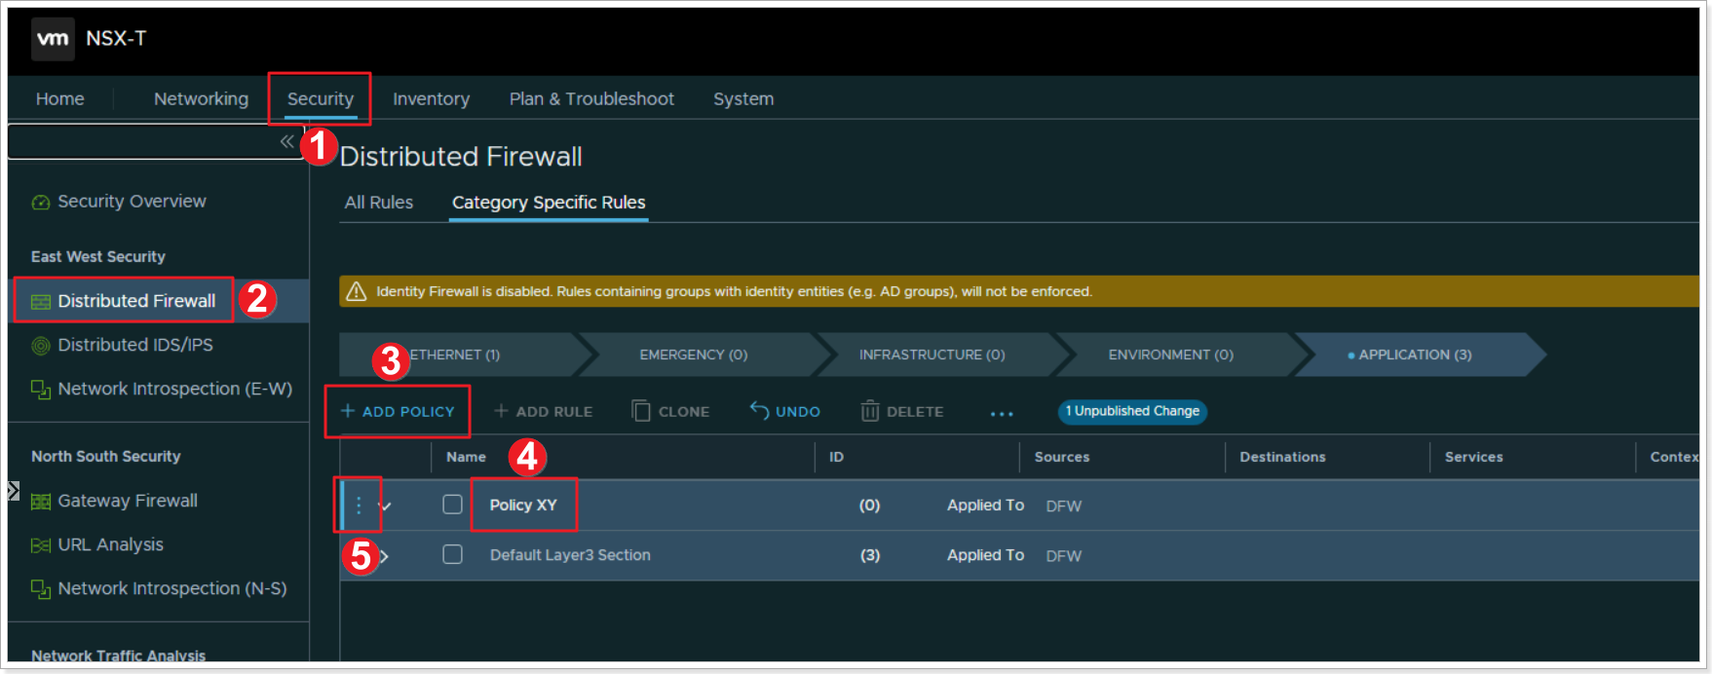The image size is (1712, 674).
Task: Click the warning triangle in the Identity Firewall banner
Action: tap(357, 291)
